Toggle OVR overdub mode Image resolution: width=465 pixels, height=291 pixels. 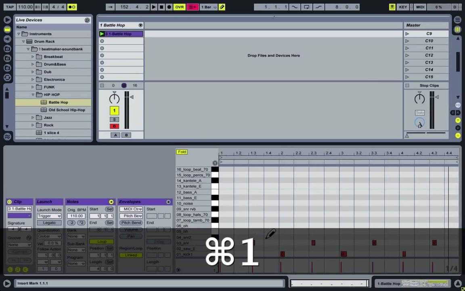pyautogui.click(x=179, y=7)
